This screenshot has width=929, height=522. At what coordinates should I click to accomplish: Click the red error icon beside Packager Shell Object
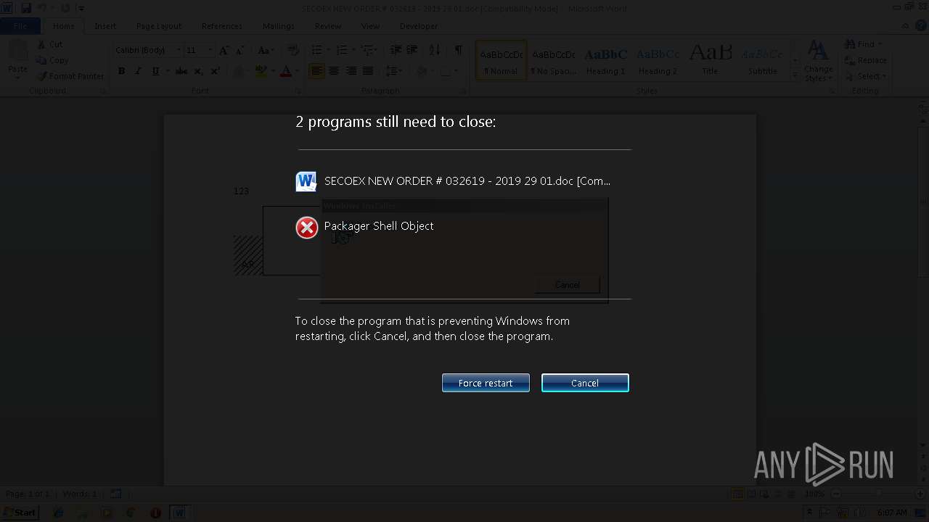click(x=307, y=228)
